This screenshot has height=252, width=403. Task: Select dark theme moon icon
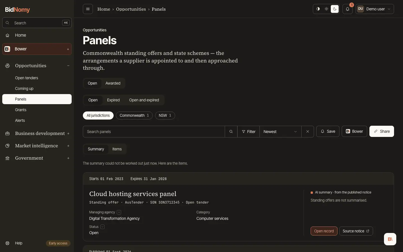tap(335, 9)
